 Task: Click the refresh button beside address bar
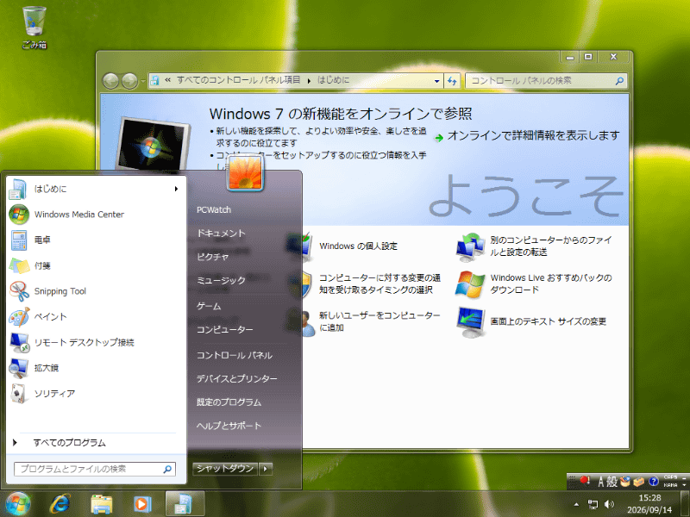(x=452, y=81)
